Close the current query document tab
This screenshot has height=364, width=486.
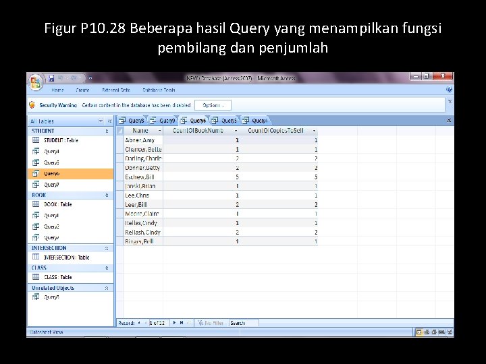pyautogui.click(x=449, y=121)
